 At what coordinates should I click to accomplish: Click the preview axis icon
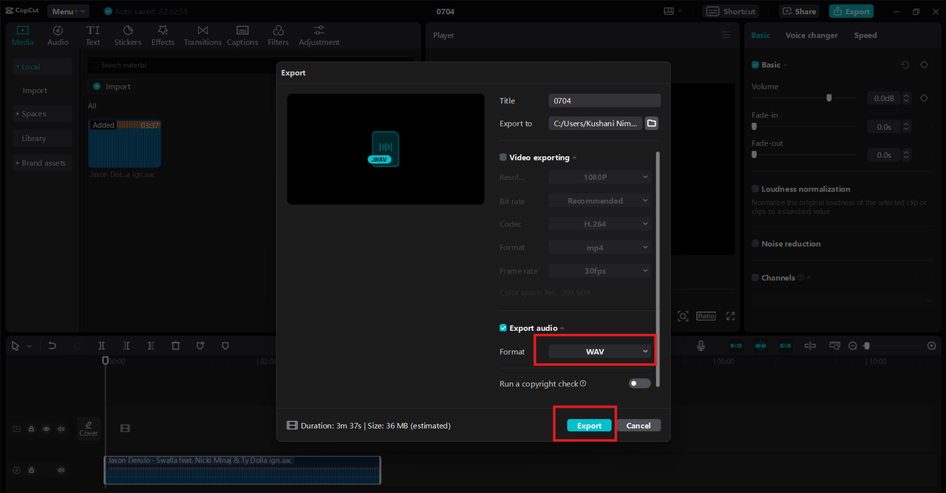click(810, 346)
